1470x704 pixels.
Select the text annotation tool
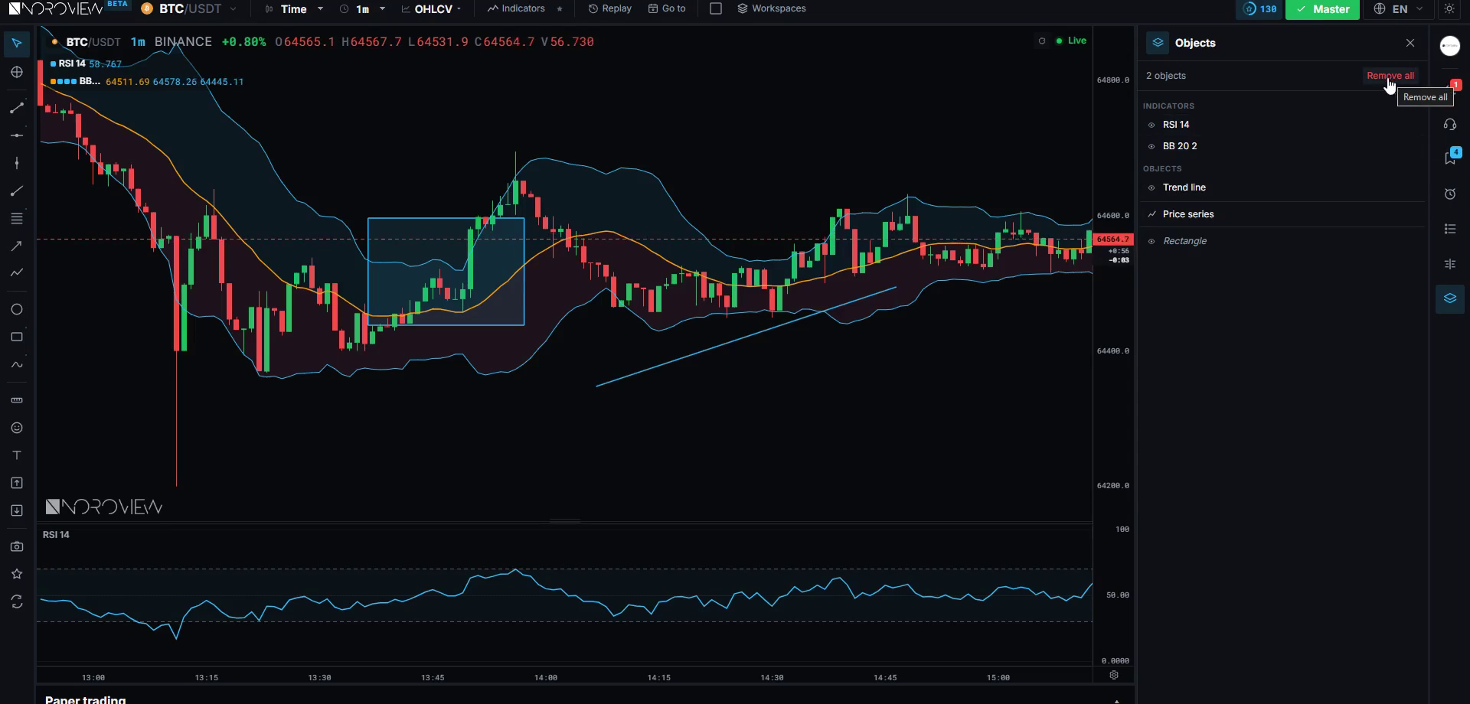tap(17, 455)
